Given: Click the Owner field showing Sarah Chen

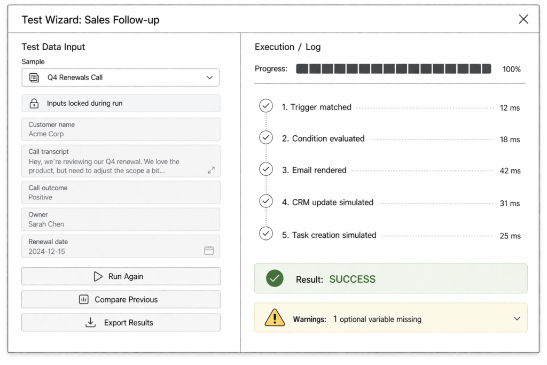Looking at the screenshot, I should [121, 219].
